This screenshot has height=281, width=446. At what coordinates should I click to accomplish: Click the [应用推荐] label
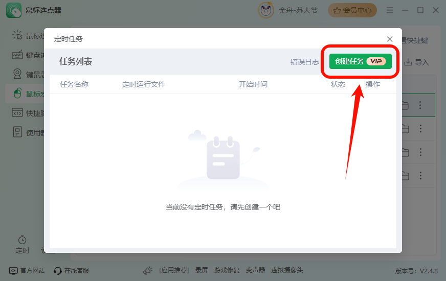click(174, 270)
